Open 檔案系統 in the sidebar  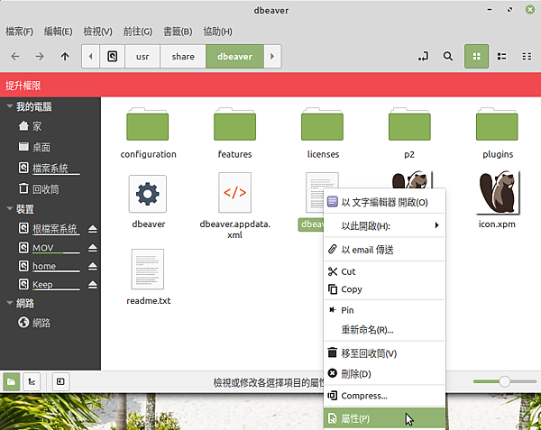pyautogui.click(x=50, y=169)
